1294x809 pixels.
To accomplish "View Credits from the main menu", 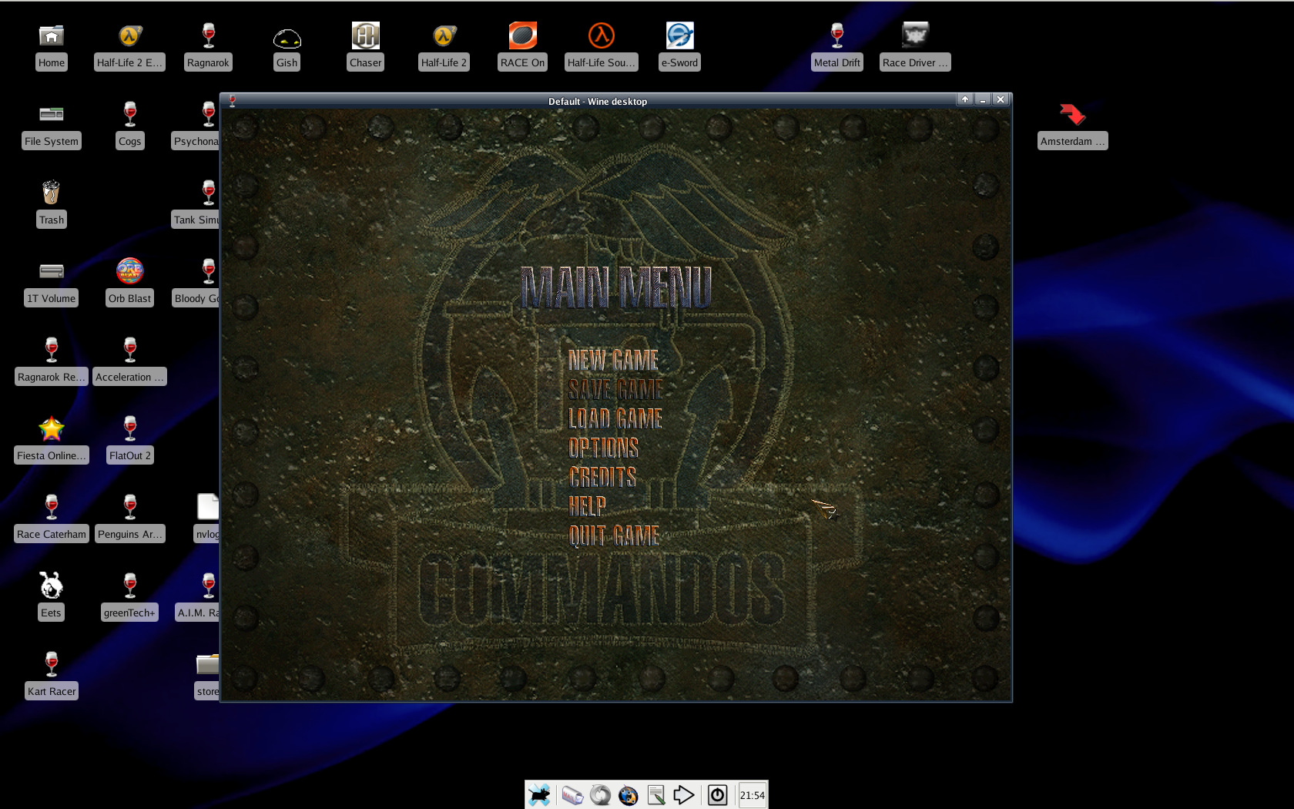I will 602,477.
